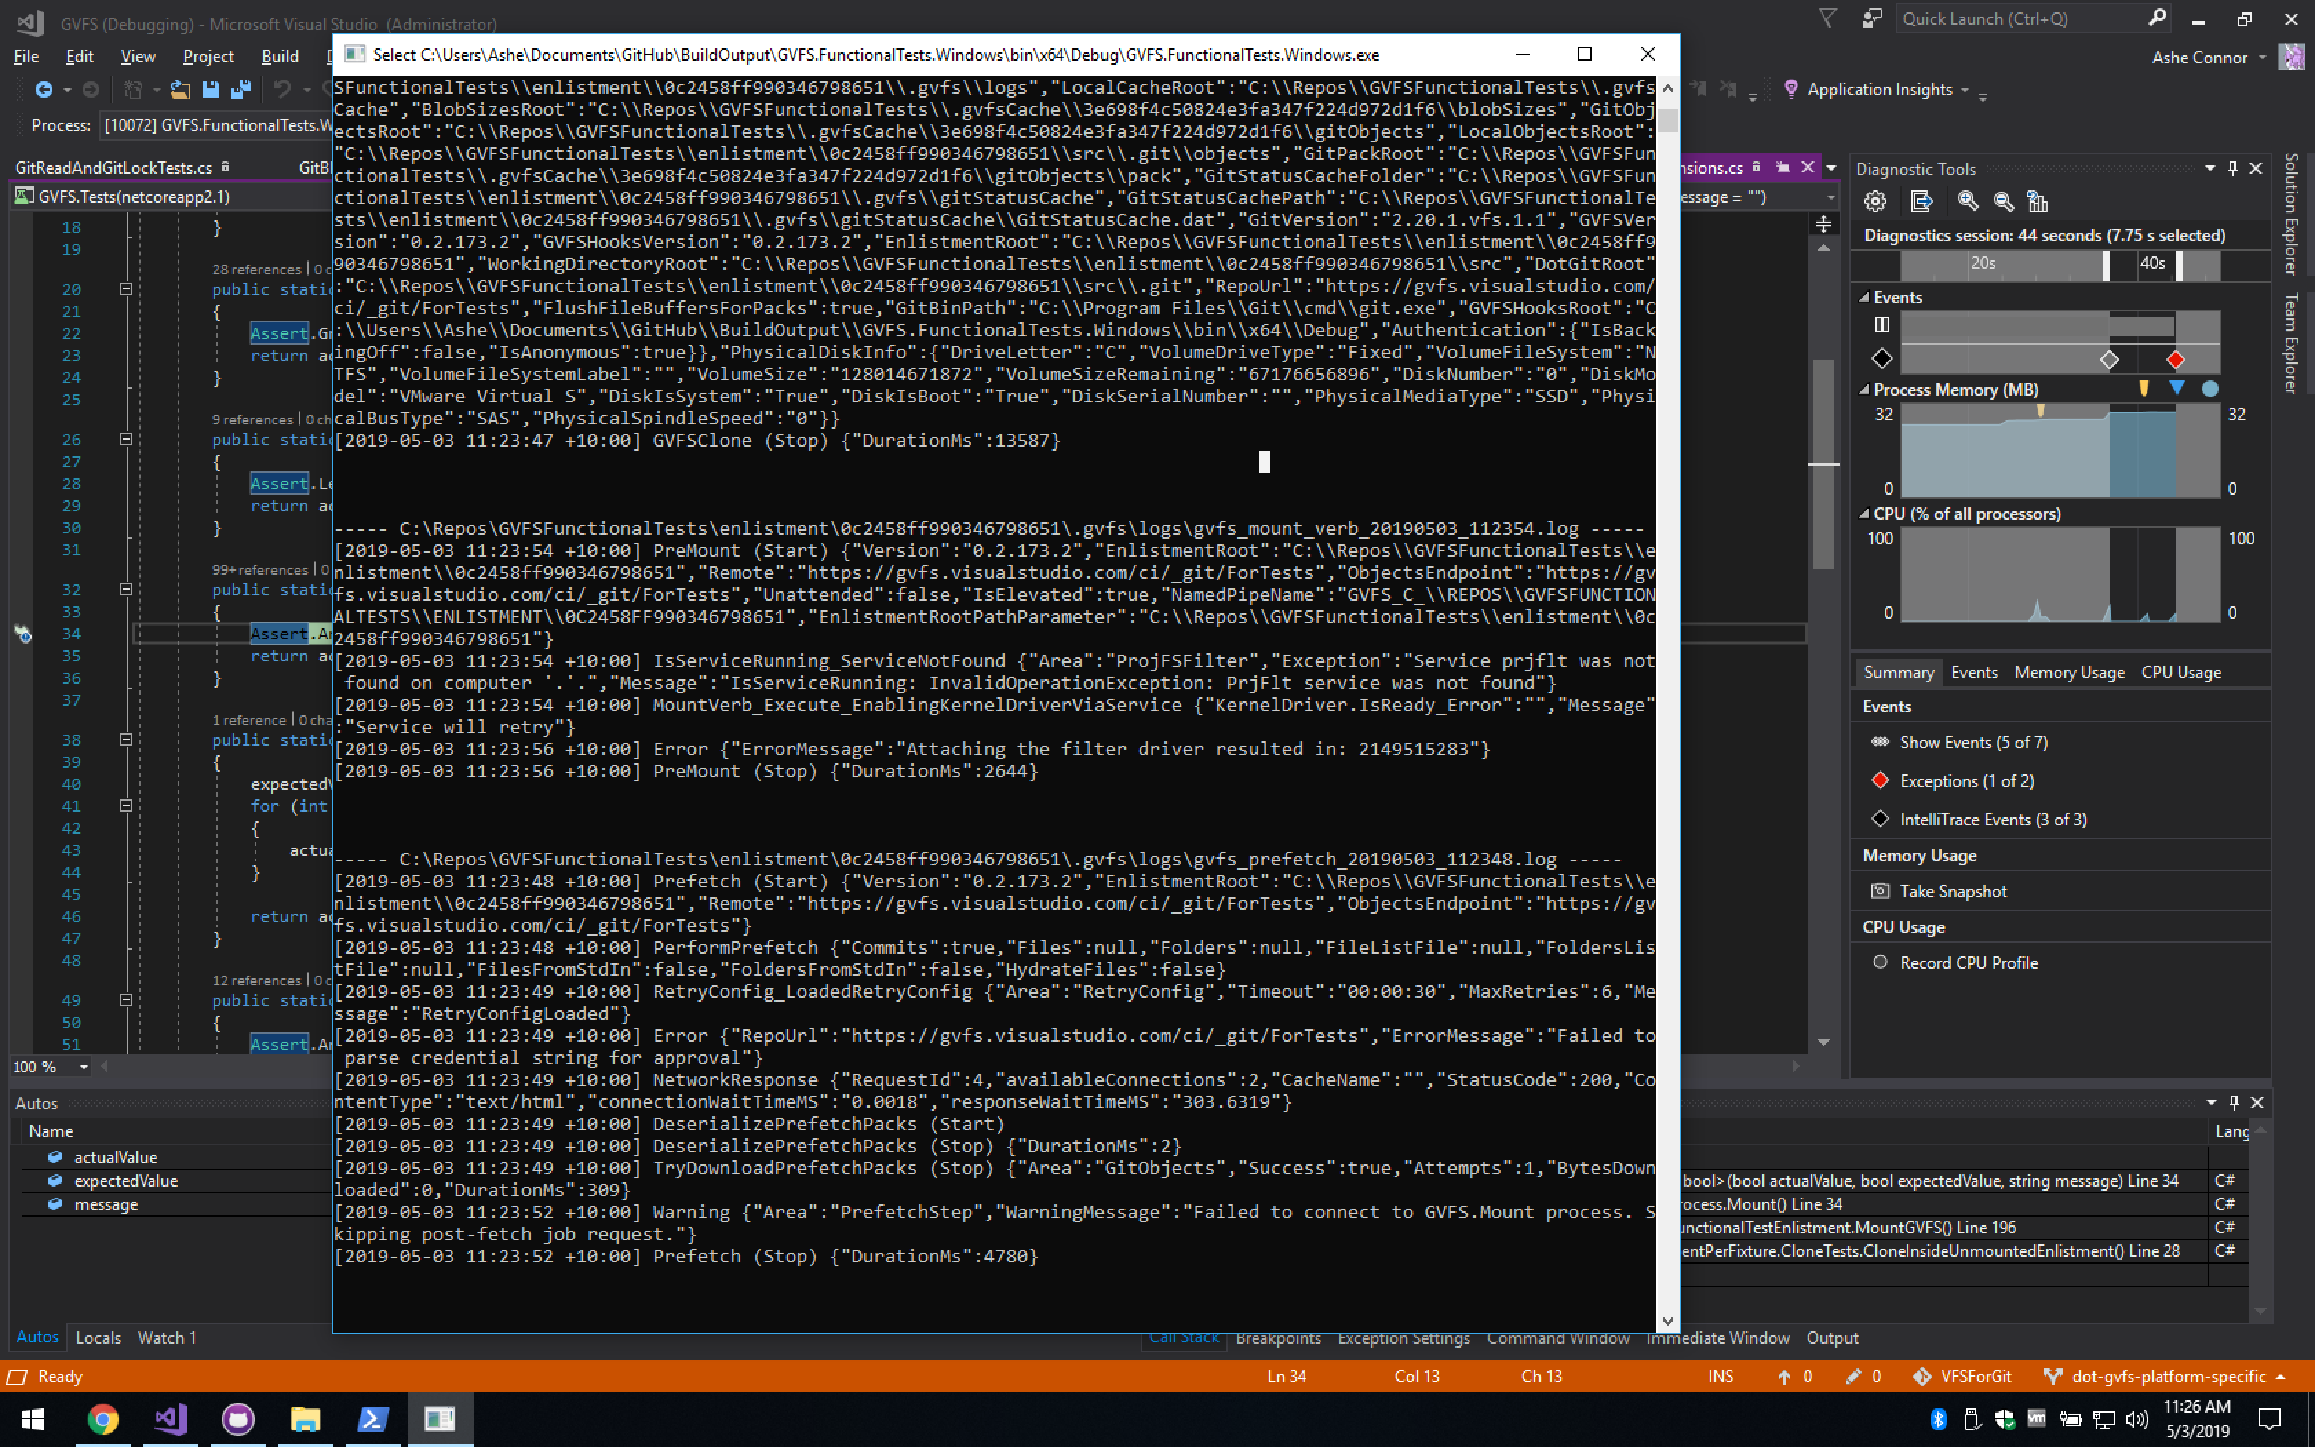Open Diagnostic Tools settings gear
Viewport: 2315px width, 1447px height.
tap(1875, 201)
